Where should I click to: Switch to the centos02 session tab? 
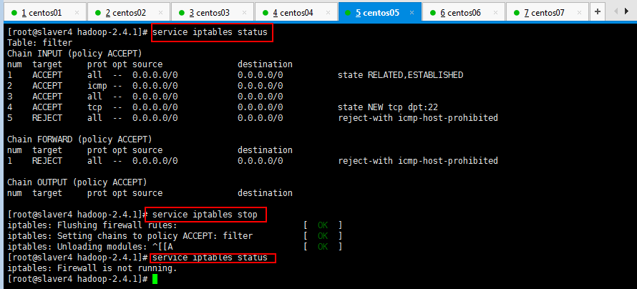click(x=128, y=12)
